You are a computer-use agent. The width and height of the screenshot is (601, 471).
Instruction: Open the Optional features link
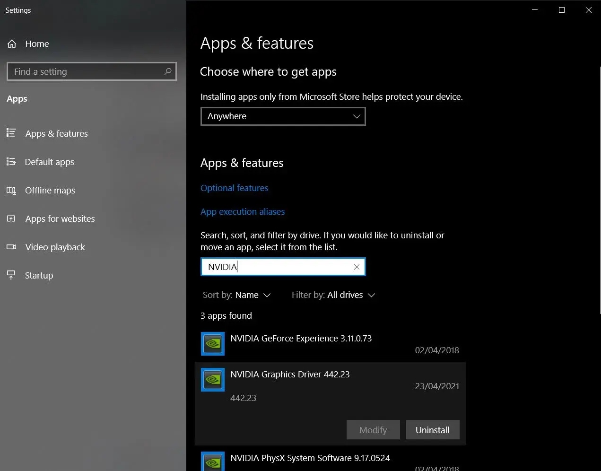[x=234, y=188]
